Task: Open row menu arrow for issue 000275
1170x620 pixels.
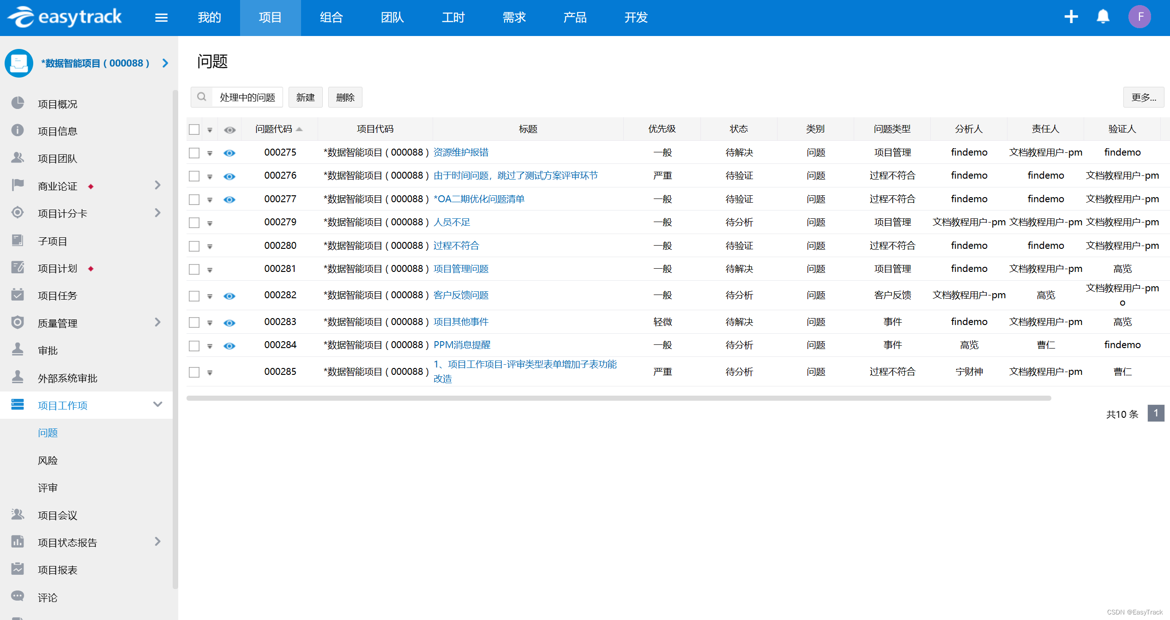Action: pos(210,153)
